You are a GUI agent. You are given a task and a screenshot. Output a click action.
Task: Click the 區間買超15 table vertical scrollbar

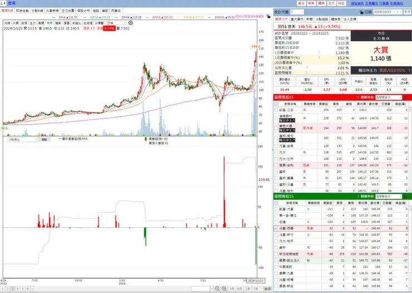[x=410, y=149]
